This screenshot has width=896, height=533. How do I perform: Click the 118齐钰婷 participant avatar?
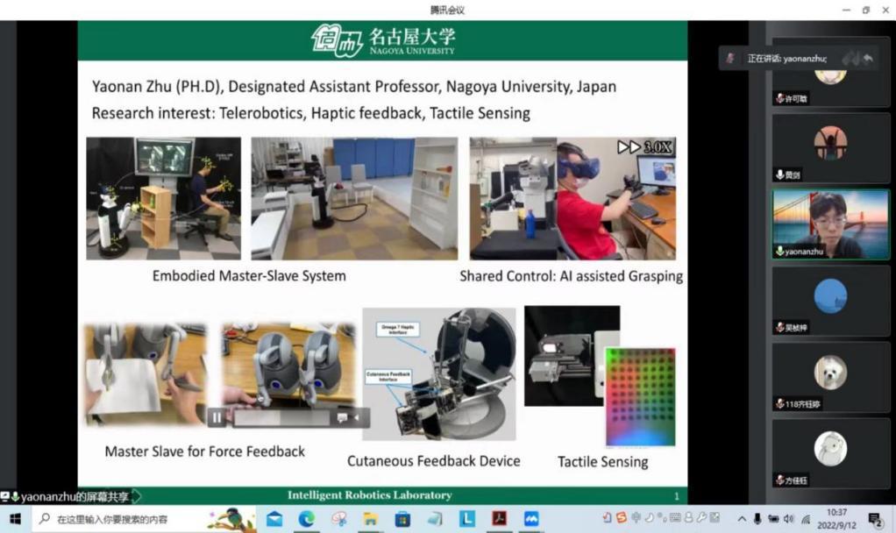pos(829,373)
